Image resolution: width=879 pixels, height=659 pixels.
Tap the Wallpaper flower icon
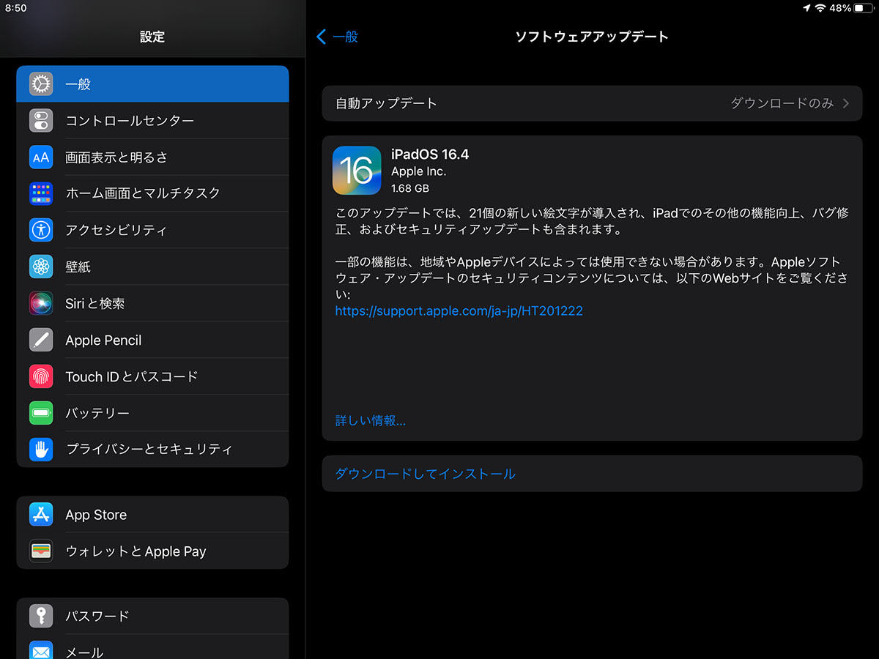[x=41, y=267]
